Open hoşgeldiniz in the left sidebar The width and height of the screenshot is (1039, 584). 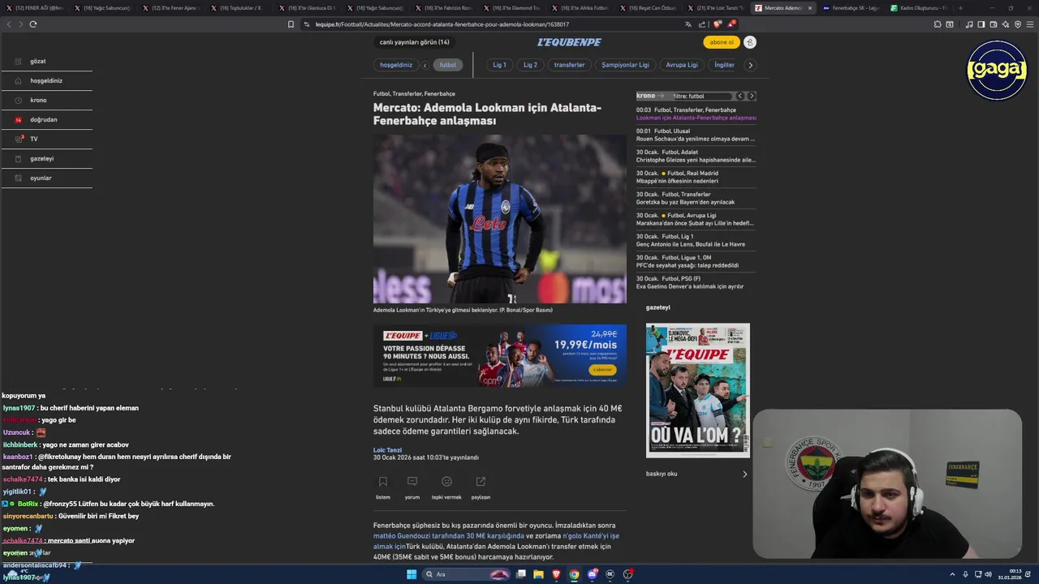tap(46, 81)
